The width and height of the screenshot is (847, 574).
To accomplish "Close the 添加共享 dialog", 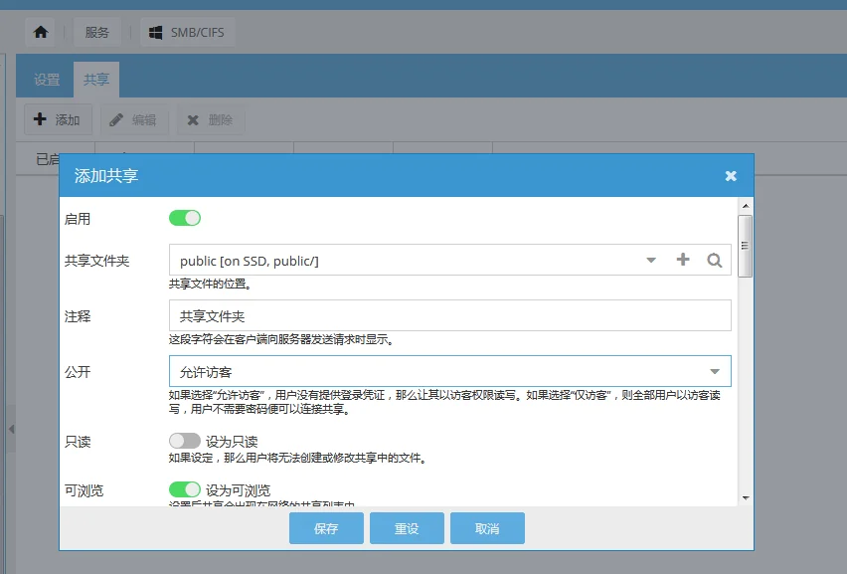I will click(x=731, y=176).
